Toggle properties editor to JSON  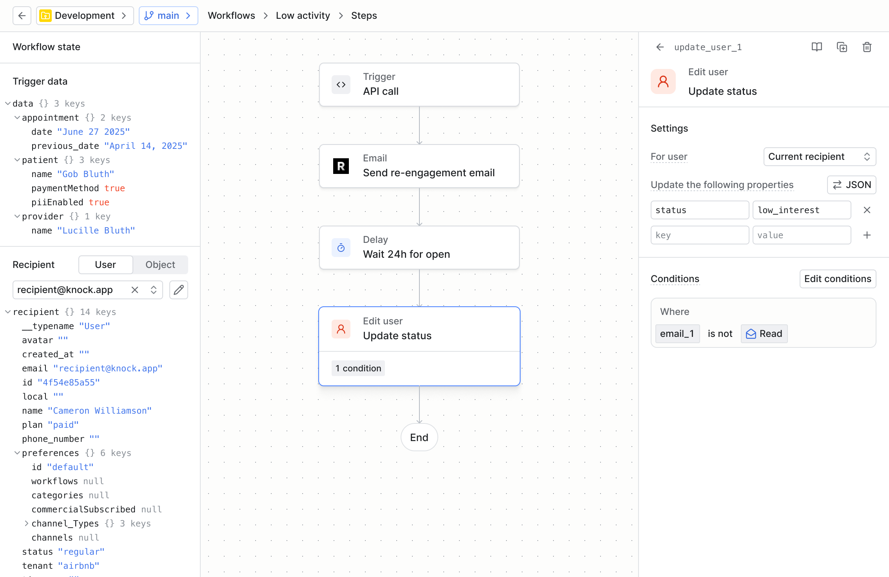pyautogui.click(x=851, y=185)
